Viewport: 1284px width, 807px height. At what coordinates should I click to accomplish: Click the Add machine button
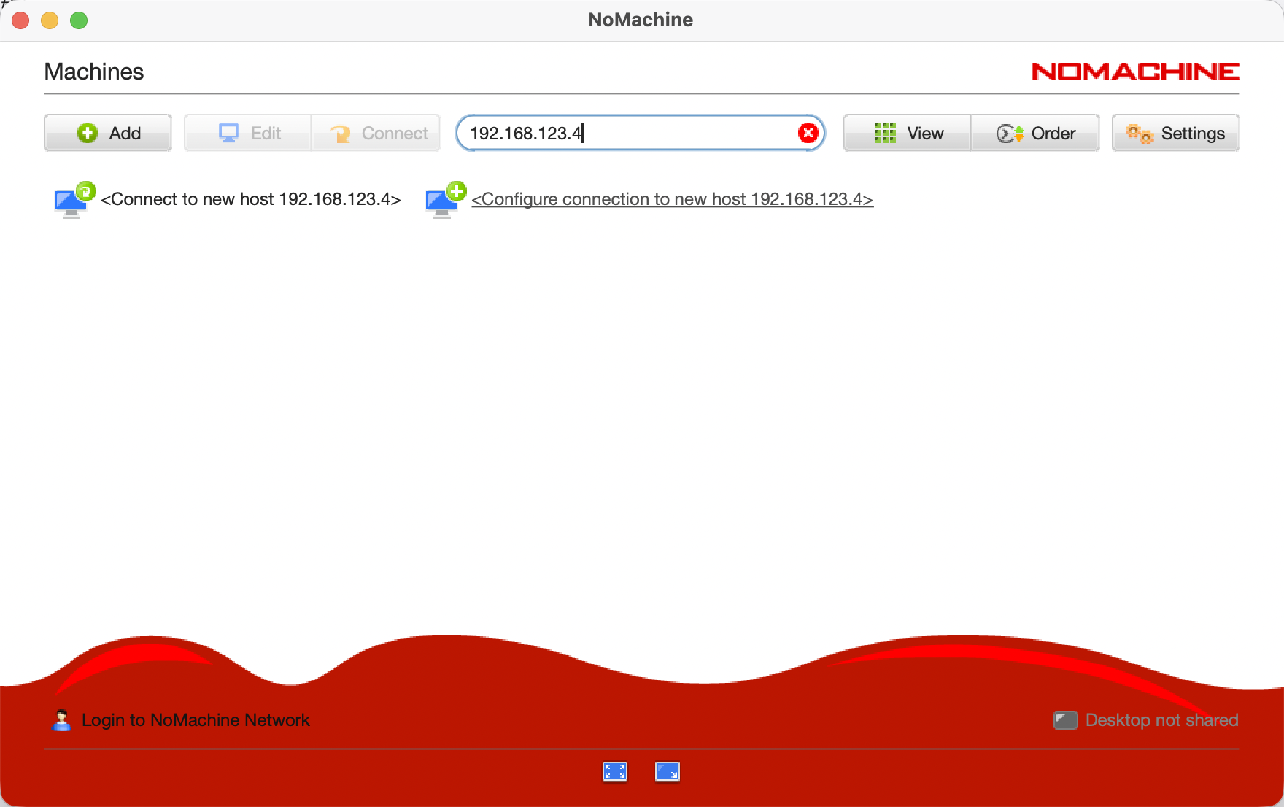click(x=108, y=133)
